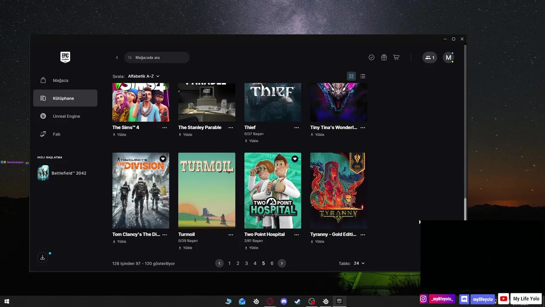Open the wishlist checkmark icon

(372, 58)
